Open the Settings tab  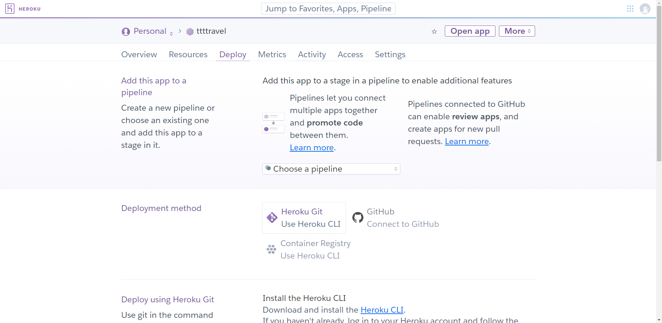click(x=390, y=54)
